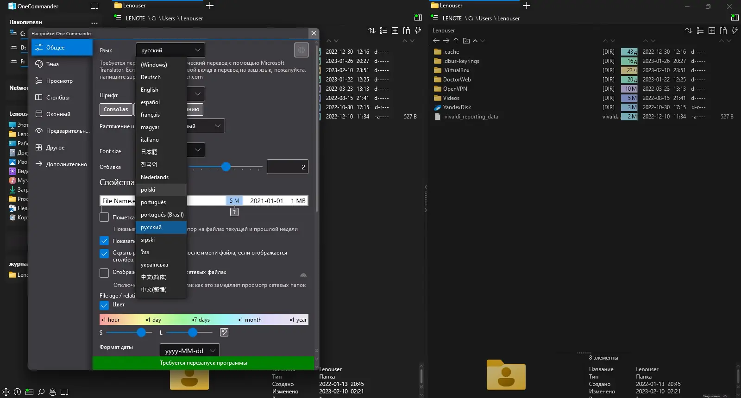The height and width of the screenshot is (398, 741).
Task: Open the Дополнительно settings tab
Action: [62, 164]
